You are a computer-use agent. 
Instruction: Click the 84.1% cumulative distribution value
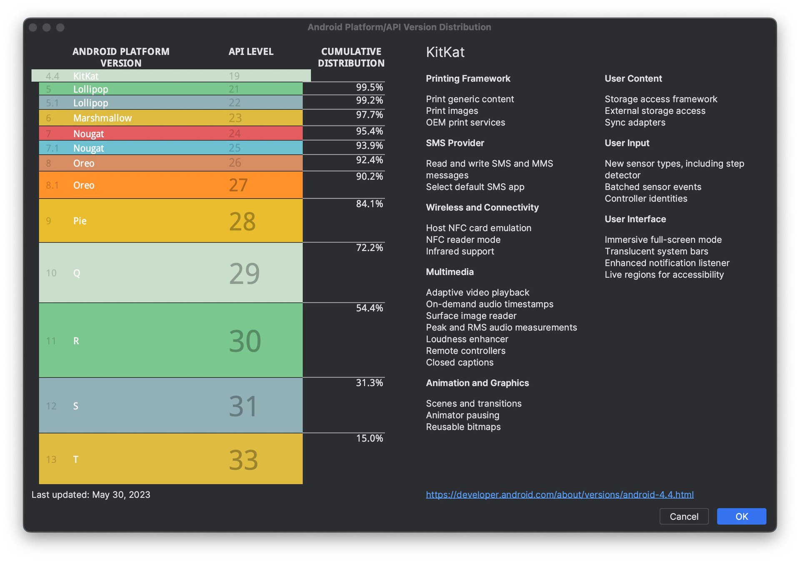369,204
